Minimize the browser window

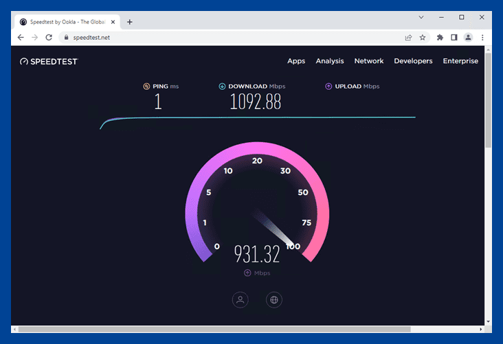pos(442,17)
